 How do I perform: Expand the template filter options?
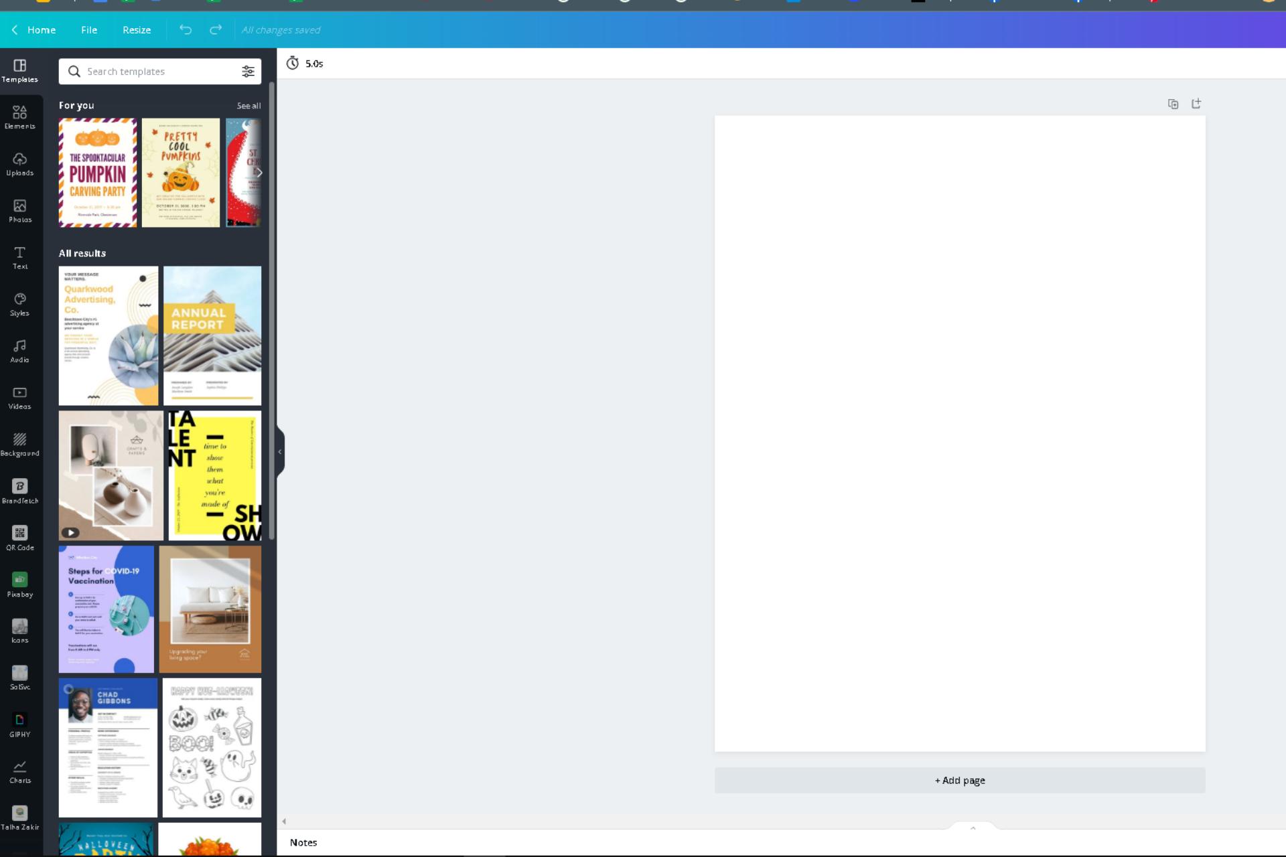point(247,71)
